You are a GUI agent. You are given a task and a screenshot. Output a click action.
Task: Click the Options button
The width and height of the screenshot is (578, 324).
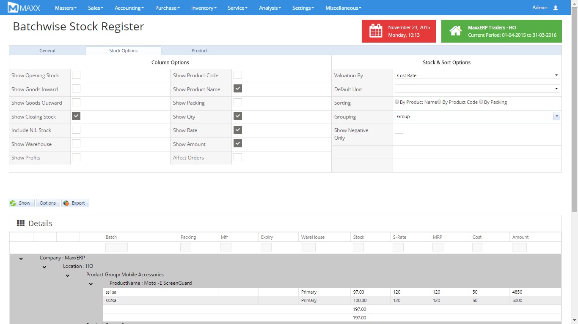pyautogui.click(x=48, y=203)
